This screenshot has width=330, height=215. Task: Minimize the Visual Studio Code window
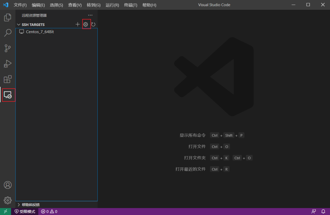pos(293,5)
